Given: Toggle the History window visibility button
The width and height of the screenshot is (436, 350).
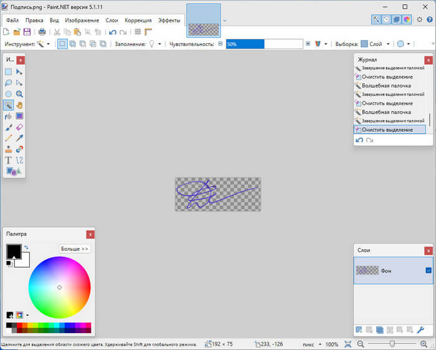Looking at the screenshot, I should pos(386,19).
